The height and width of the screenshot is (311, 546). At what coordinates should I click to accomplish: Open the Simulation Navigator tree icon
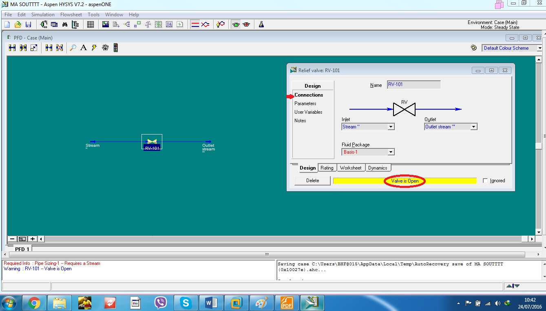(x=75, y=24)
